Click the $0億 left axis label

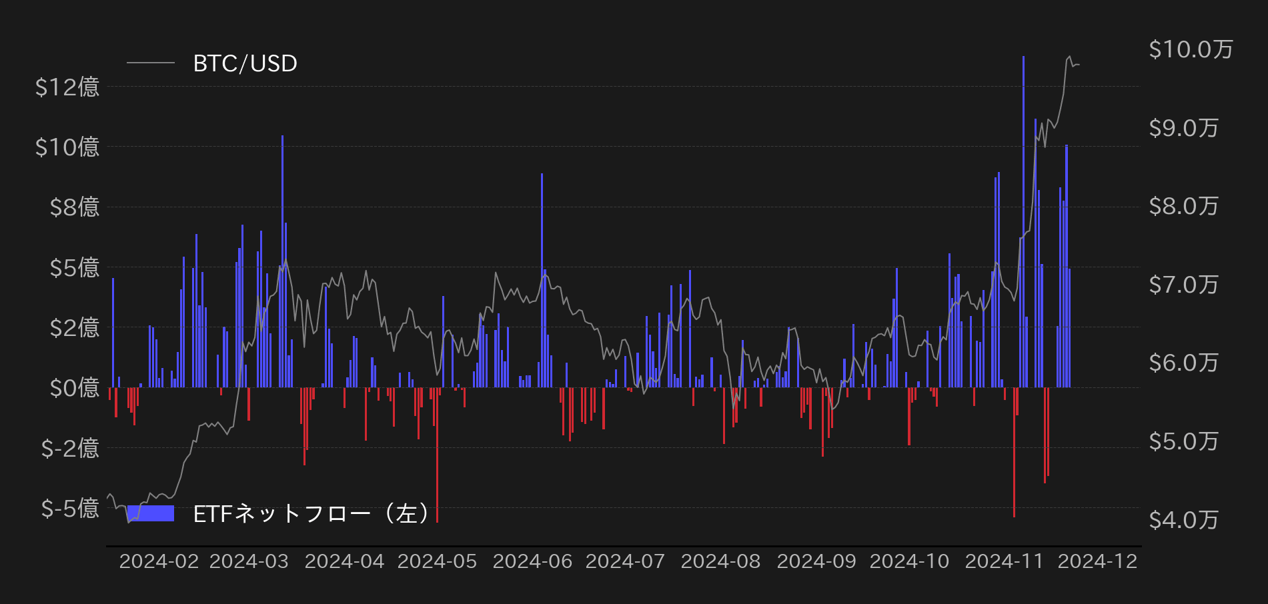pos(74,387)
